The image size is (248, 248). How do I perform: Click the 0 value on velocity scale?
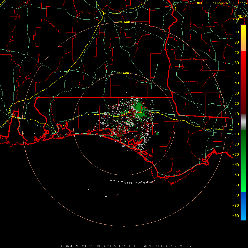coord(238,124)
